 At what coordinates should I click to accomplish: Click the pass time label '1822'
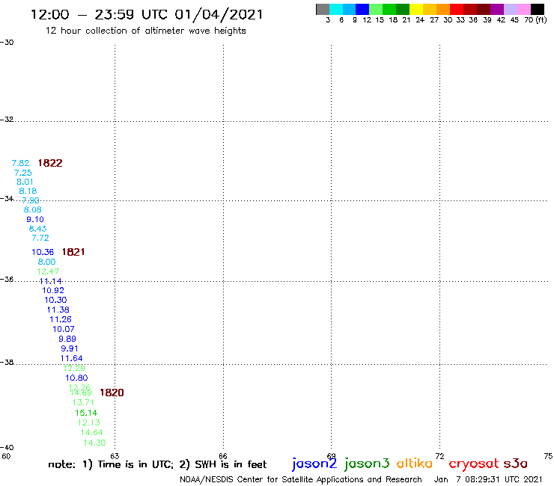click(50, 163)
